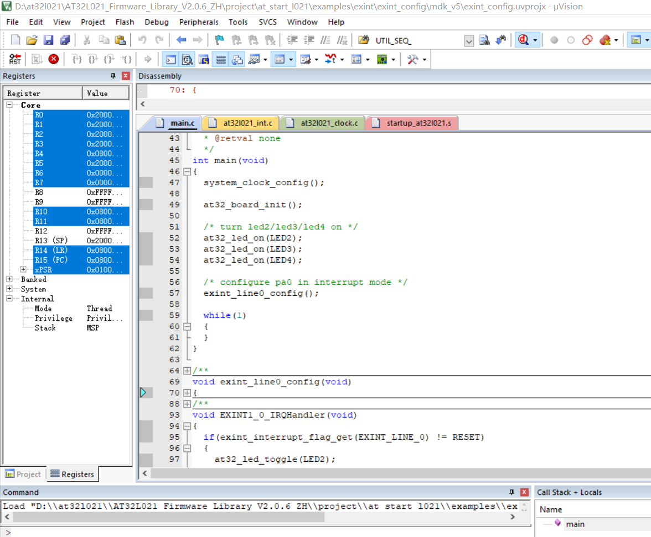Insert breakpoint red circle icon

click(554, 40)
